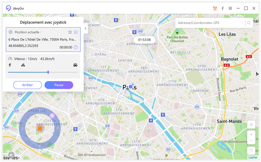This screenshot has height=162, width=261.
Task: Click the Déplacement avec joystick title
Action: pos(43,22)
